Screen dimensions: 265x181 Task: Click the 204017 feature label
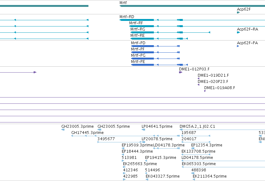click(x=189, y=139)
